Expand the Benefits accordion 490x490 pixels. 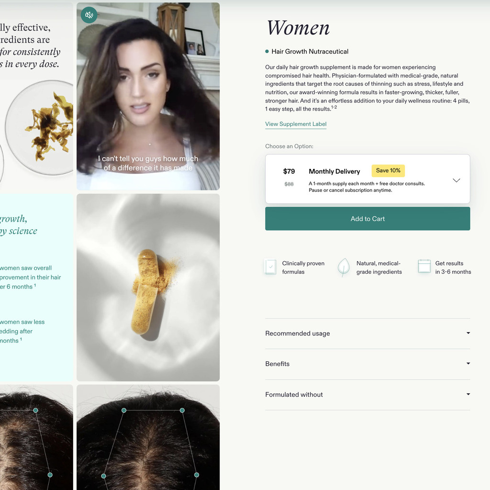point(367,364)
